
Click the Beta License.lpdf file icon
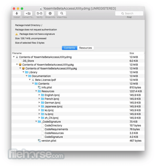(33, 80)
